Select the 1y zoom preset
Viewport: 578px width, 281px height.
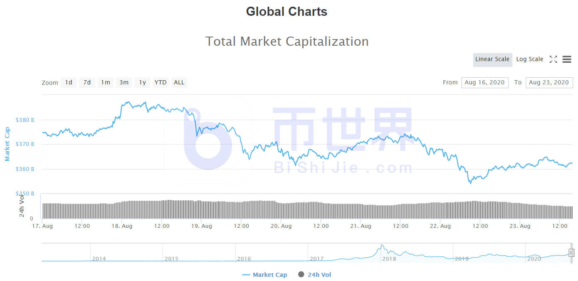click(x=142, y=82)
